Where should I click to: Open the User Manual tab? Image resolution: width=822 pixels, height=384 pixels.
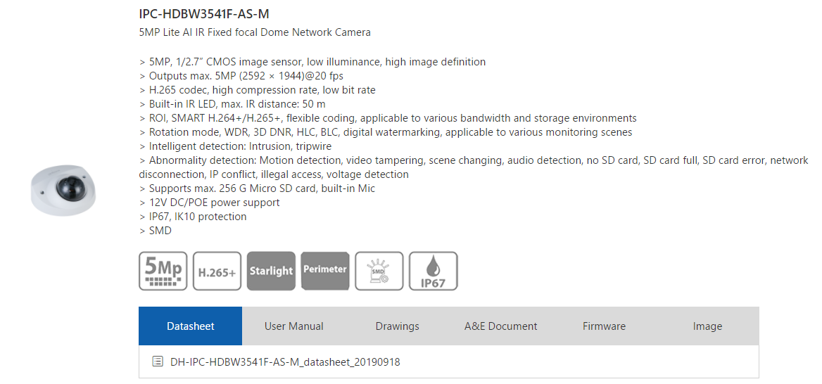(x=294, y=326)
